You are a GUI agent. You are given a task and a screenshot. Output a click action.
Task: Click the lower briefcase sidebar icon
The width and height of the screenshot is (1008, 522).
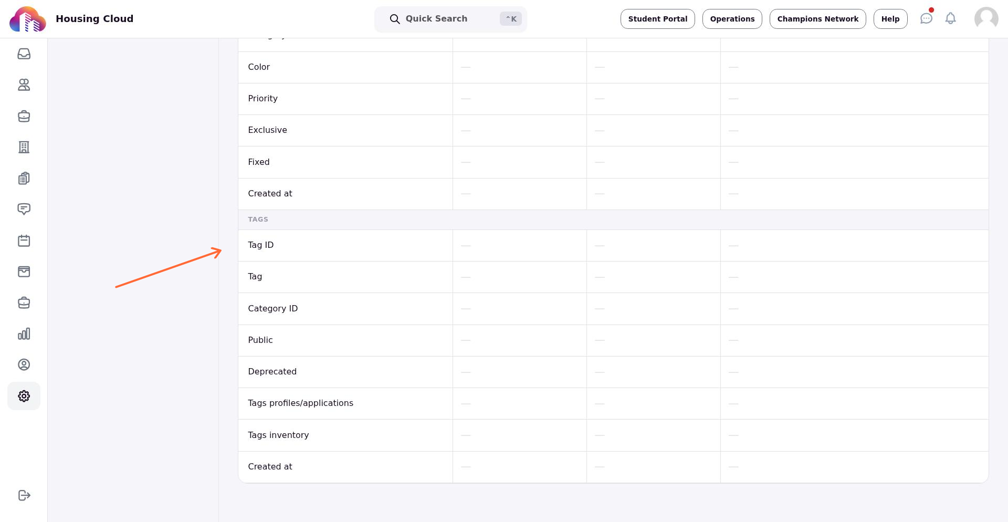point(24,302)
